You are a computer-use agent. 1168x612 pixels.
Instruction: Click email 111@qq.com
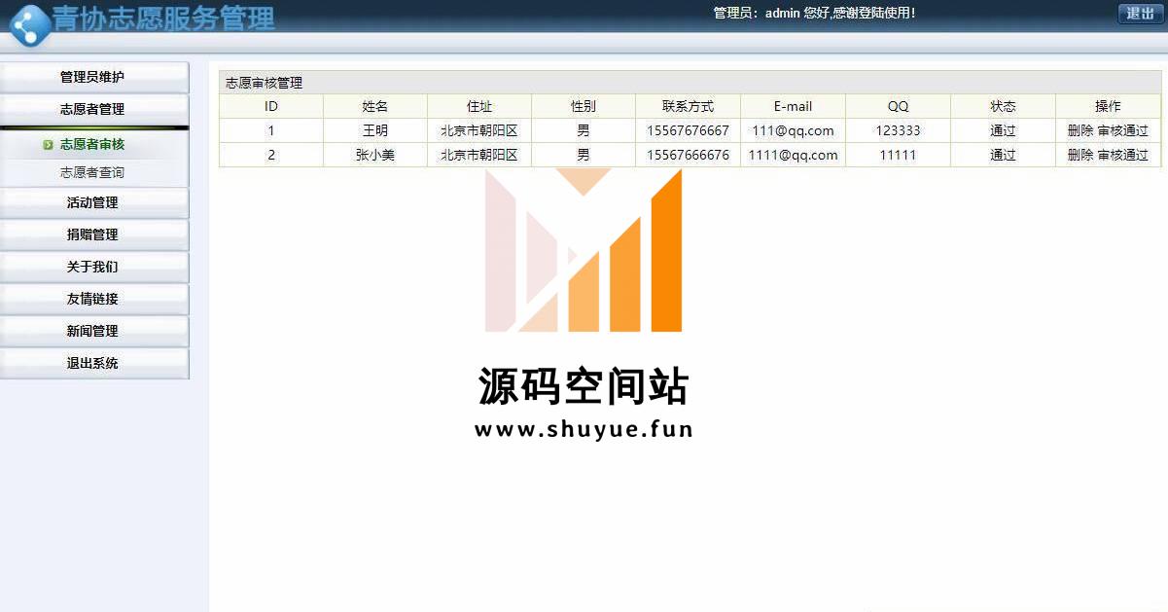coord(794,130)
